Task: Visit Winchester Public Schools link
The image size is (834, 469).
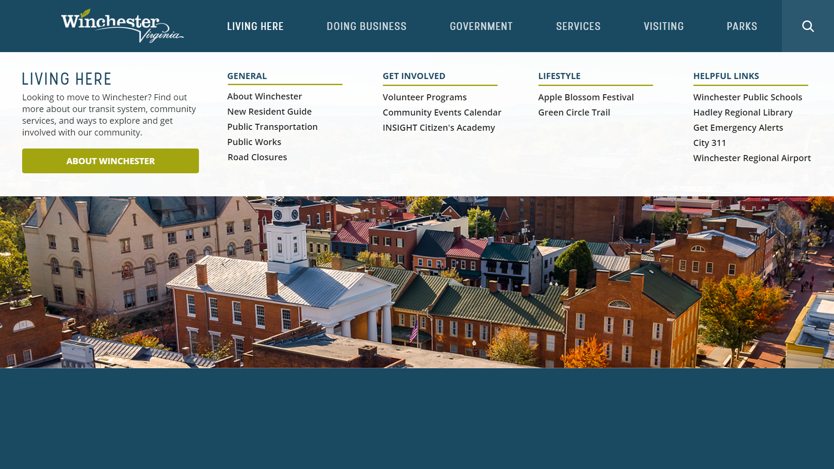Action: coord(748,97)
